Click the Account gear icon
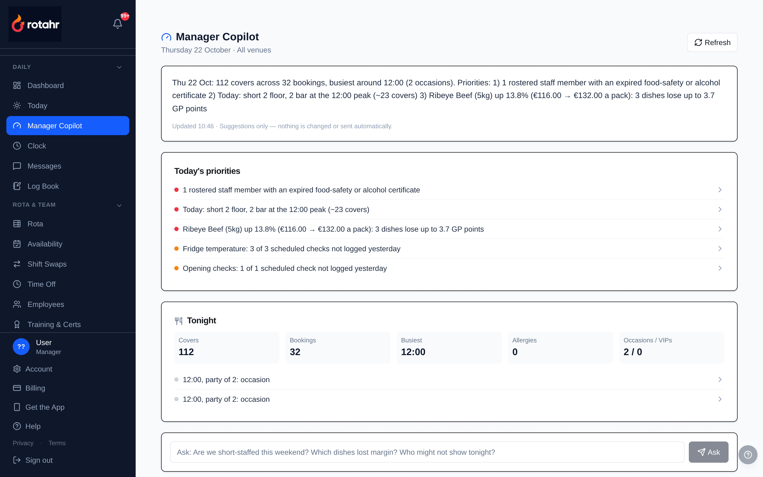This screenshot has height=477, width=763. coord(17,369)
